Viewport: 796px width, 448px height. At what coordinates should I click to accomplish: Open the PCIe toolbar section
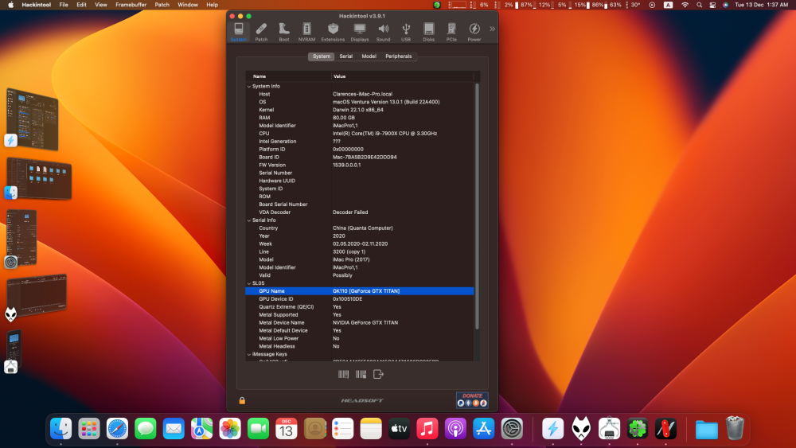click(451, 32)
